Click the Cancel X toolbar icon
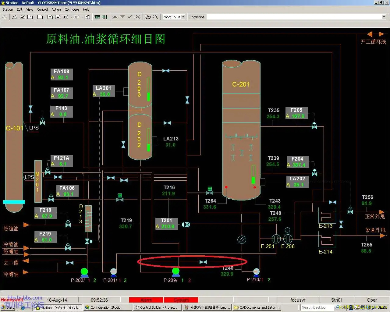The image size is (390, 312). [x=138, y=17]
